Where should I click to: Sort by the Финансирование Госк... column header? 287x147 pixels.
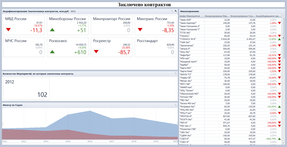[243, 16]
